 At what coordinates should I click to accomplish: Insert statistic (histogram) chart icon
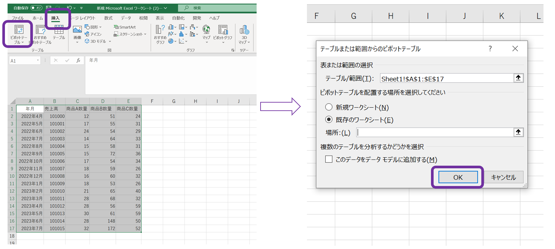point(182,34)
